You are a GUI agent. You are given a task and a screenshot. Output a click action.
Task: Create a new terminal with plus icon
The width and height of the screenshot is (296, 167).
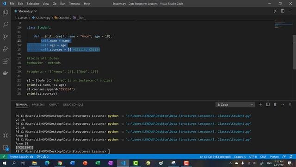(x=260, y=104)
